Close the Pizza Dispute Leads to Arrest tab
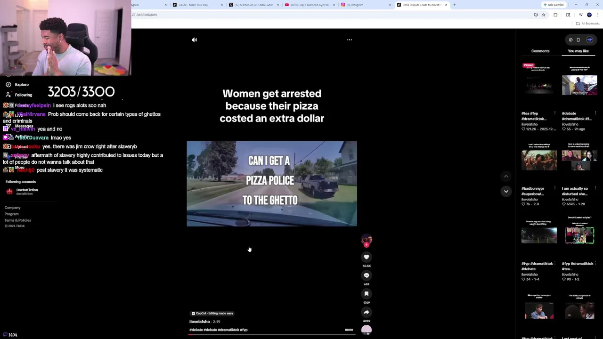Viewport: 603px width, 339px height. point(446,5)
